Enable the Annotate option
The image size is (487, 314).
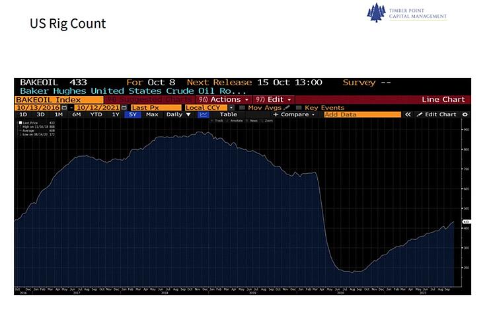(235, 120)
